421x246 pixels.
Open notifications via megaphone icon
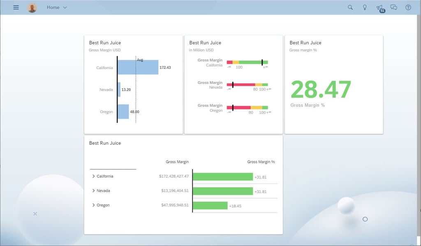[x=379, y=7]
